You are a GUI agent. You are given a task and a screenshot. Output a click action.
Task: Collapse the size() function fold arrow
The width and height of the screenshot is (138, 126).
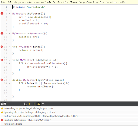(9, 47)
